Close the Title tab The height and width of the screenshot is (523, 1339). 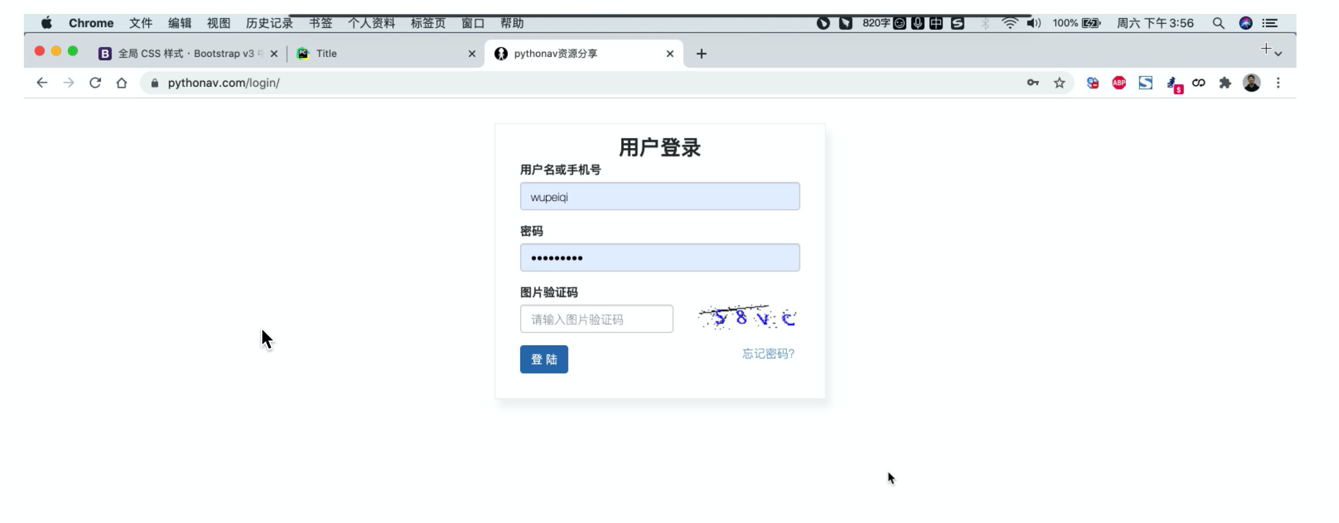click(x=472, y=54)
